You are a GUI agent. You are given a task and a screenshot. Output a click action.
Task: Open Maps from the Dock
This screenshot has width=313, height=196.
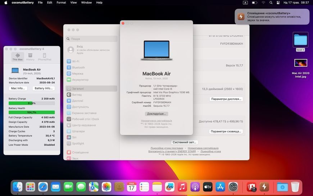[x=94, y=187]
